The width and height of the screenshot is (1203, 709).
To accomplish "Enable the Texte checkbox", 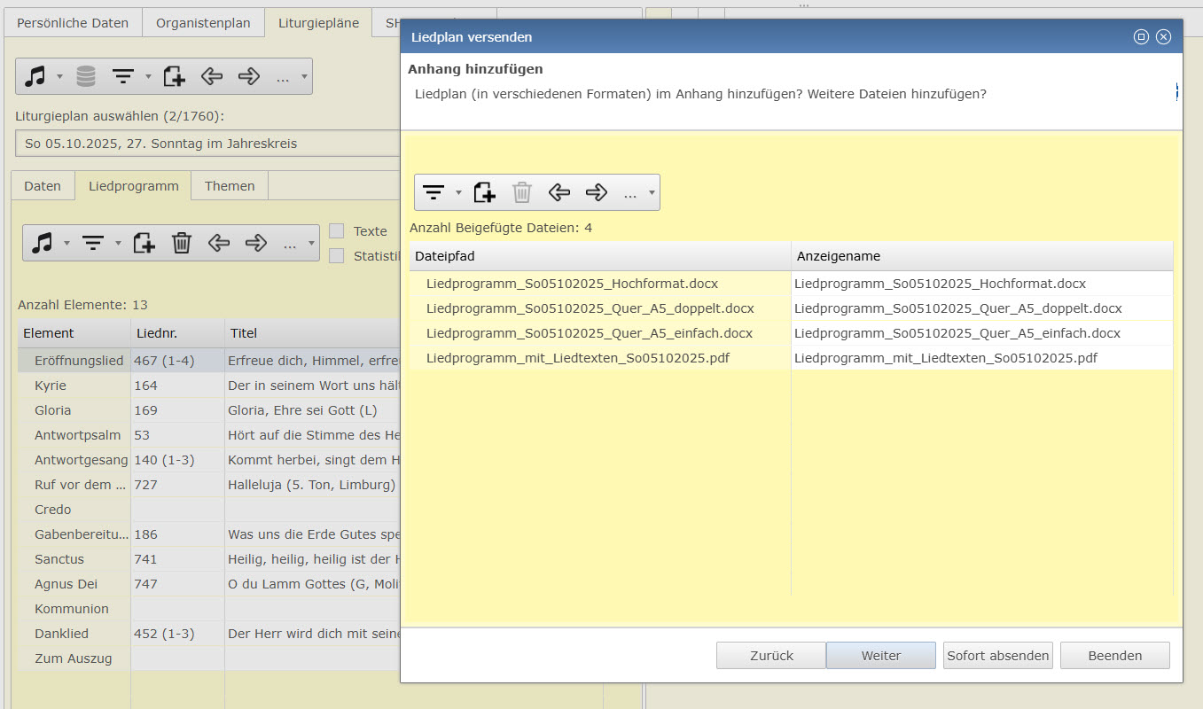I will coord(337,231).
